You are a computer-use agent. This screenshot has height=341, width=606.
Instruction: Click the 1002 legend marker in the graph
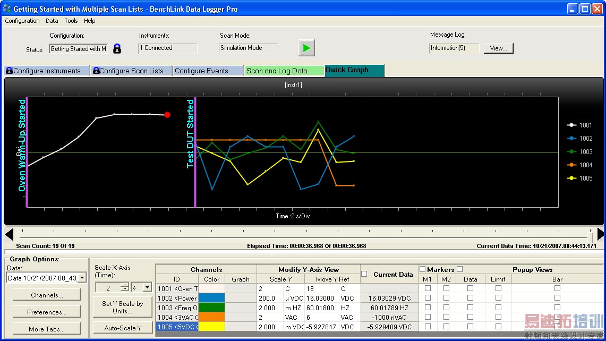click(572, 139)
